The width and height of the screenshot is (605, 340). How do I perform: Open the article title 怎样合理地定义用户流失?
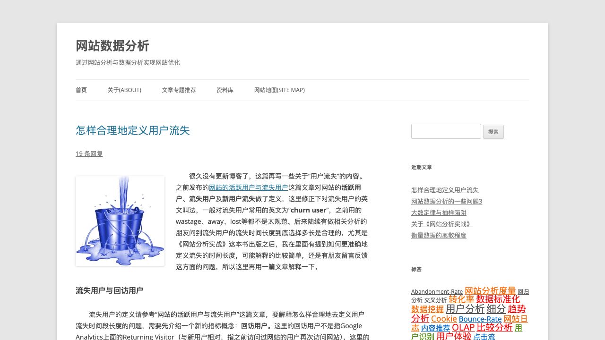click(133, 131)
